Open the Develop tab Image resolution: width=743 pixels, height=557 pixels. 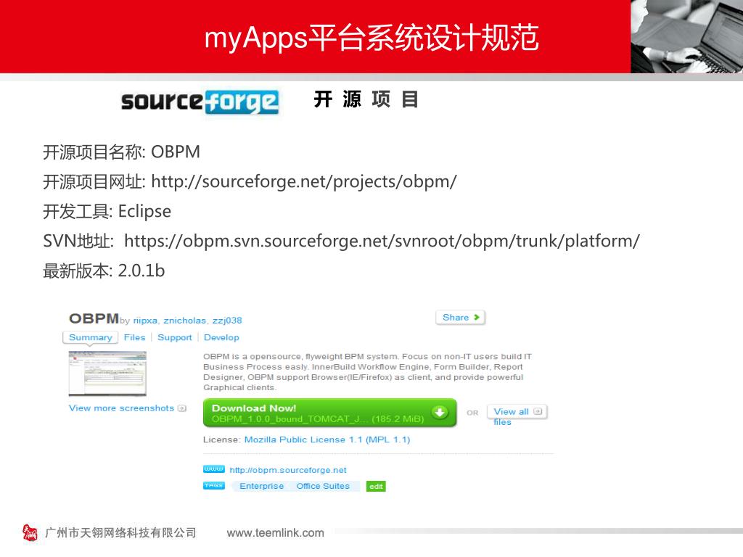[221, 337]
